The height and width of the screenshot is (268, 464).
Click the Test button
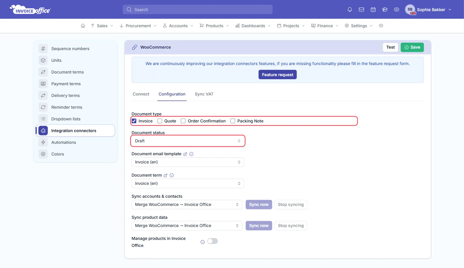390,47
